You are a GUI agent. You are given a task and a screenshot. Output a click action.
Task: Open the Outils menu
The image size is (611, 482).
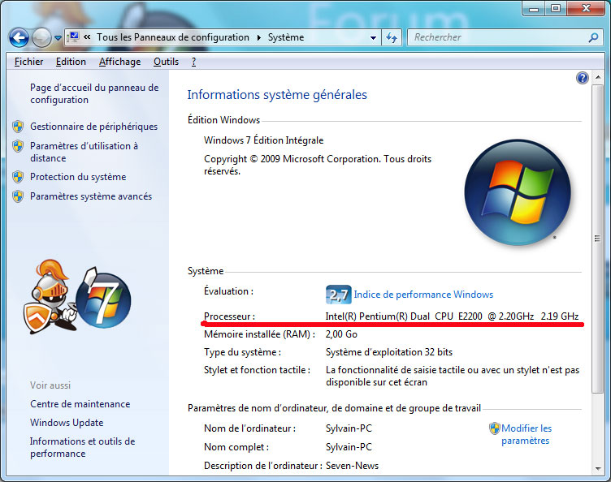click(166, 62)
